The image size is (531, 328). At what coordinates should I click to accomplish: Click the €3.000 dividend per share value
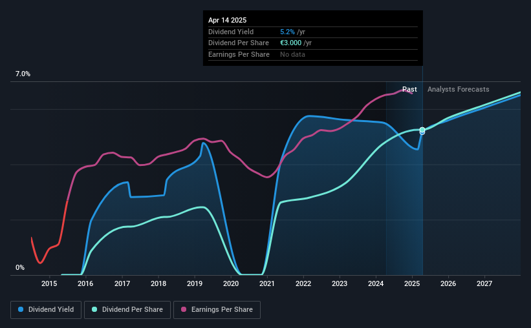pyautogui.click(x=290, y=43)
